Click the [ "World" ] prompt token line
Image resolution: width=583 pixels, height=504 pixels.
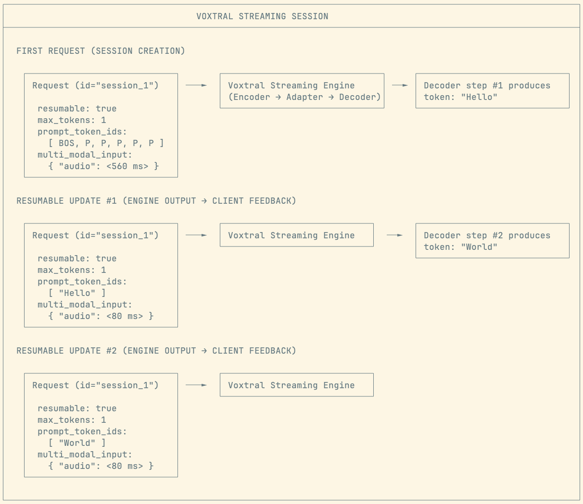point(77,443)
